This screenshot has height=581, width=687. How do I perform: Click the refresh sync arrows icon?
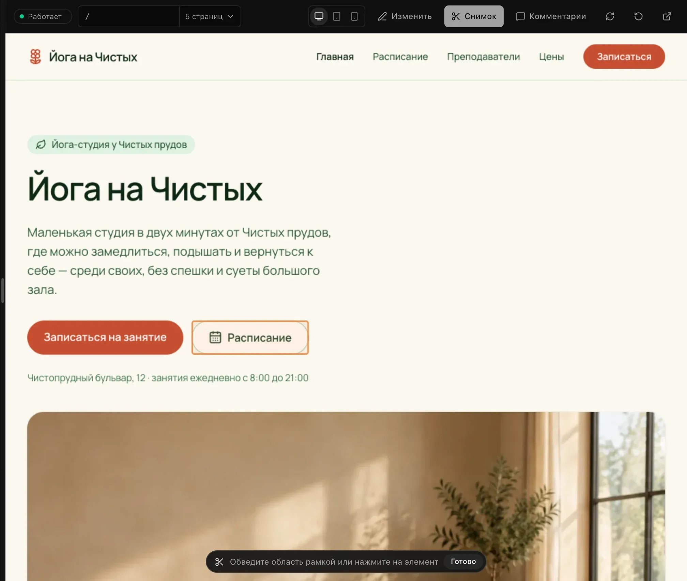point(610,16)
